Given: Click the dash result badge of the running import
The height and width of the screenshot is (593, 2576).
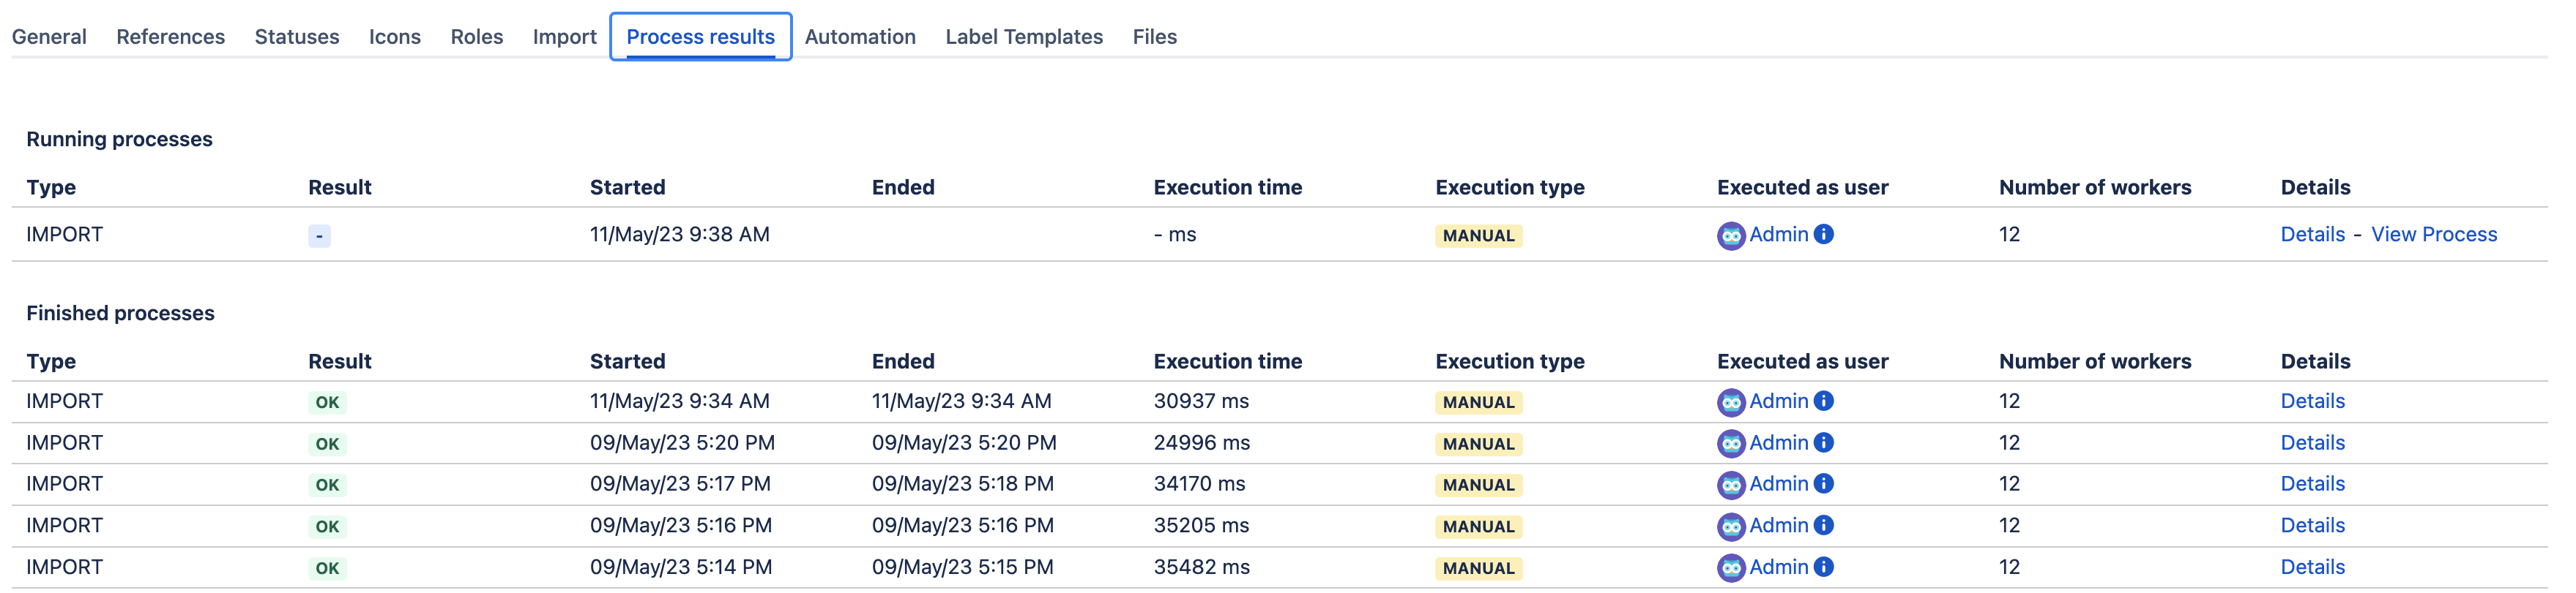Looking at the screenshot, I should tap(319, 237).
